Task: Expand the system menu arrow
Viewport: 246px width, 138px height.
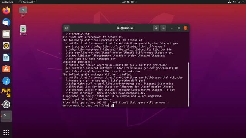Action: tap(243, 2)
